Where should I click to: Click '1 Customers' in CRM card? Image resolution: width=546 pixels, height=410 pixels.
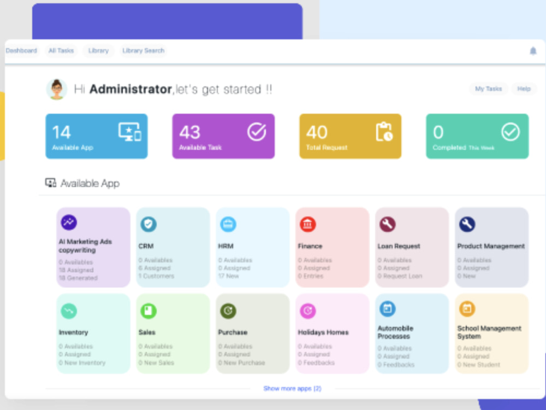click(x=156, y=276)
